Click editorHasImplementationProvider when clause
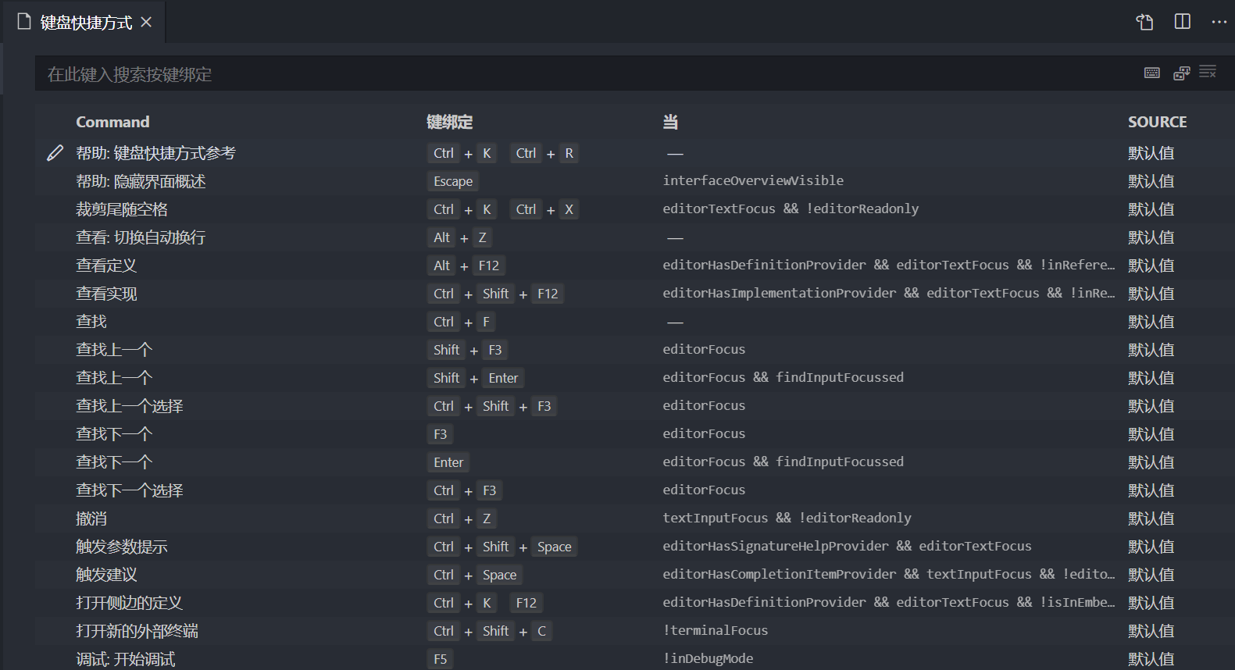This screenshot has width=1235, height=670. point(889,293)
